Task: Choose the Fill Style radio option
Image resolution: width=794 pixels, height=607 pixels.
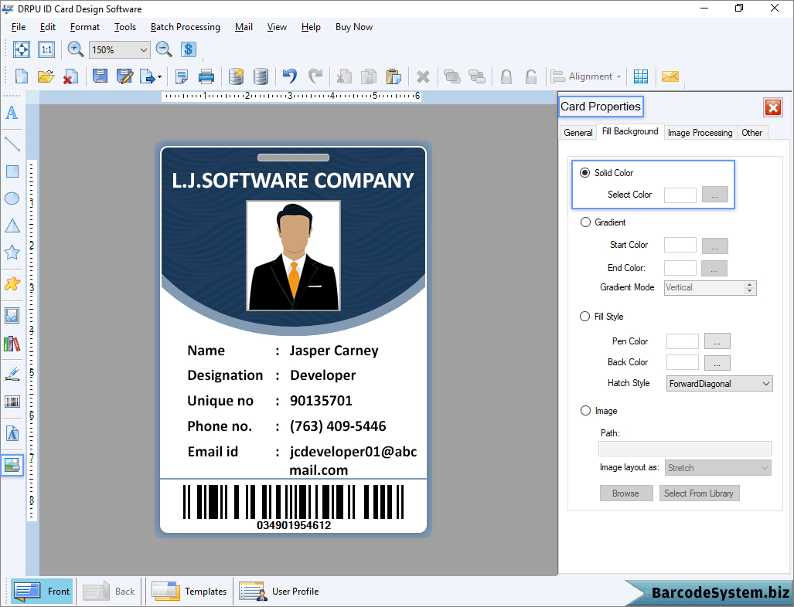Action: 585,317
